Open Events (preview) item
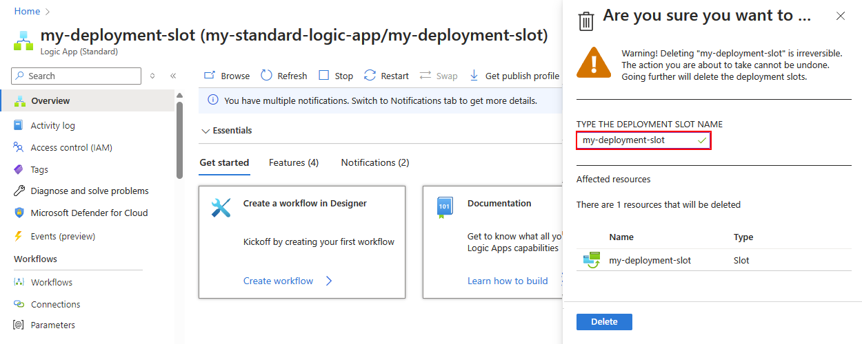Screen dimensions: 862x344 63,236
